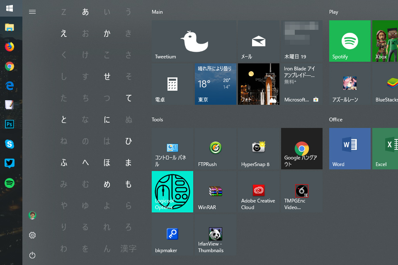The height and width of the screenshot is (265, 398).
Task: Select the Main group header
Action: (157, 12)
